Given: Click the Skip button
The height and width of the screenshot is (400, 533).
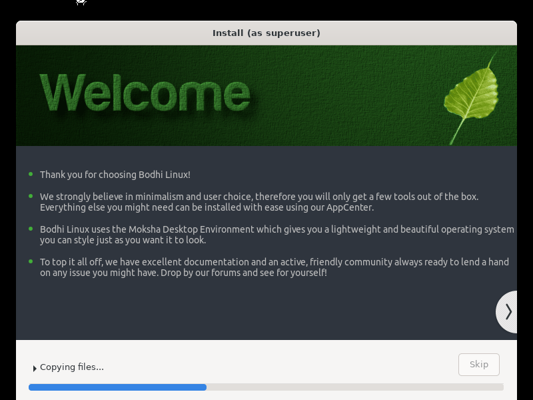Looking at the screenshot, I should point(478,364).
